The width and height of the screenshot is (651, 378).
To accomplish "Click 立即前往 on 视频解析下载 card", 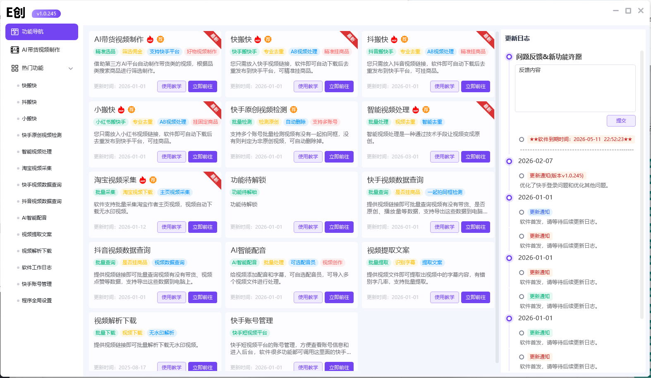I will coord(203,367).
